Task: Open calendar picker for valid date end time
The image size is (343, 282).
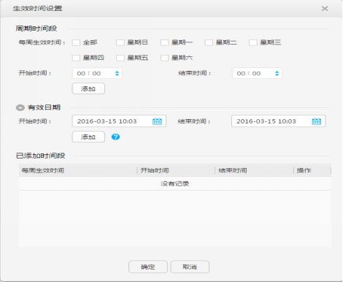Action: [x=317, y=121]
